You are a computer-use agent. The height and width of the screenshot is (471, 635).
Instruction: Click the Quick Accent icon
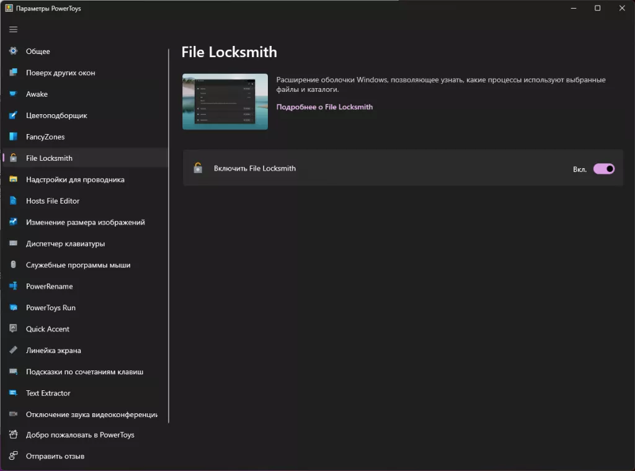[x=13, y=329]
